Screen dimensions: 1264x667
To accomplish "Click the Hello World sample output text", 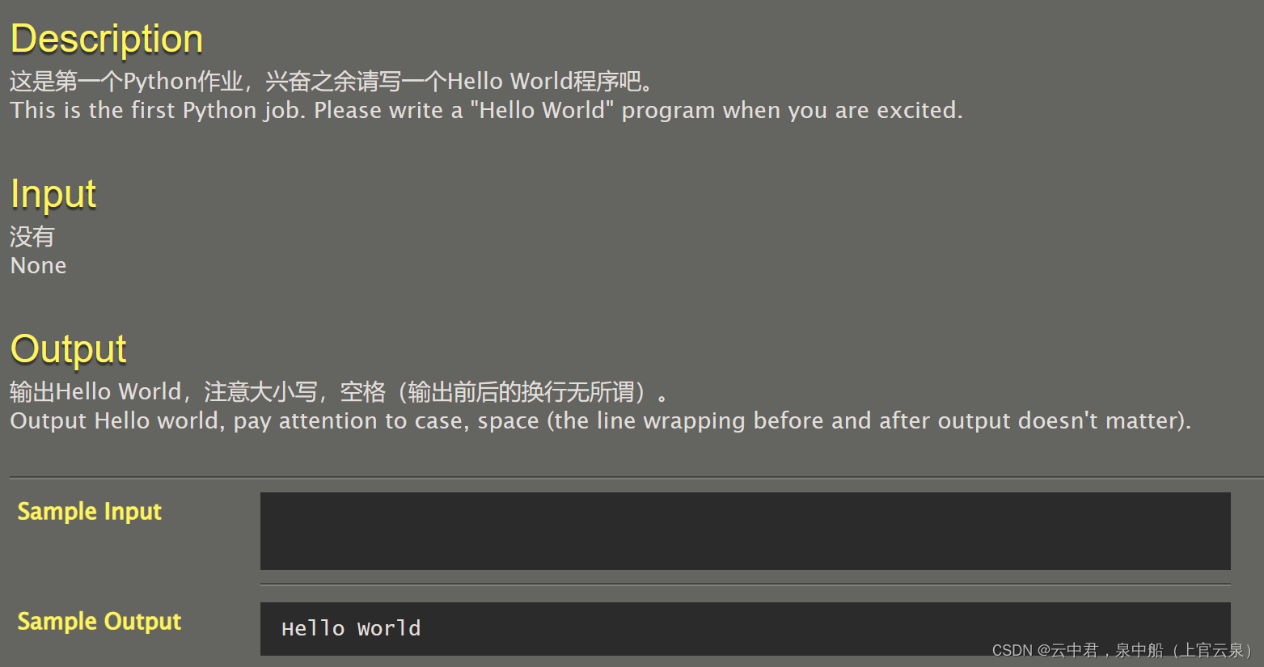I will [x=351, y=628].
